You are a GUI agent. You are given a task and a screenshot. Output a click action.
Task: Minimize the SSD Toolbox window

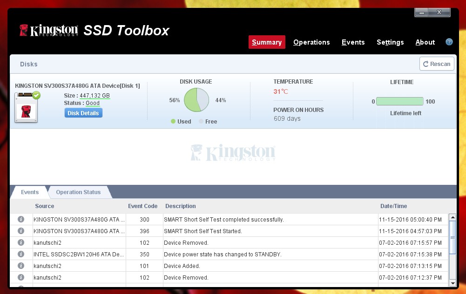421,13
